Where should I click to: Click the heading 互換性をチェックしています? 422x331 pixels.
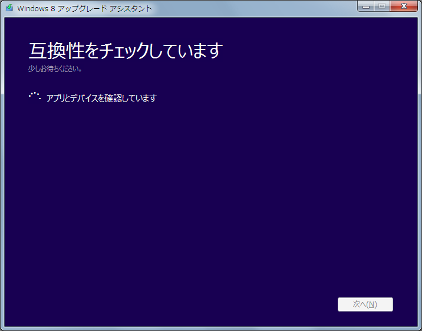[x=126, y=51]
